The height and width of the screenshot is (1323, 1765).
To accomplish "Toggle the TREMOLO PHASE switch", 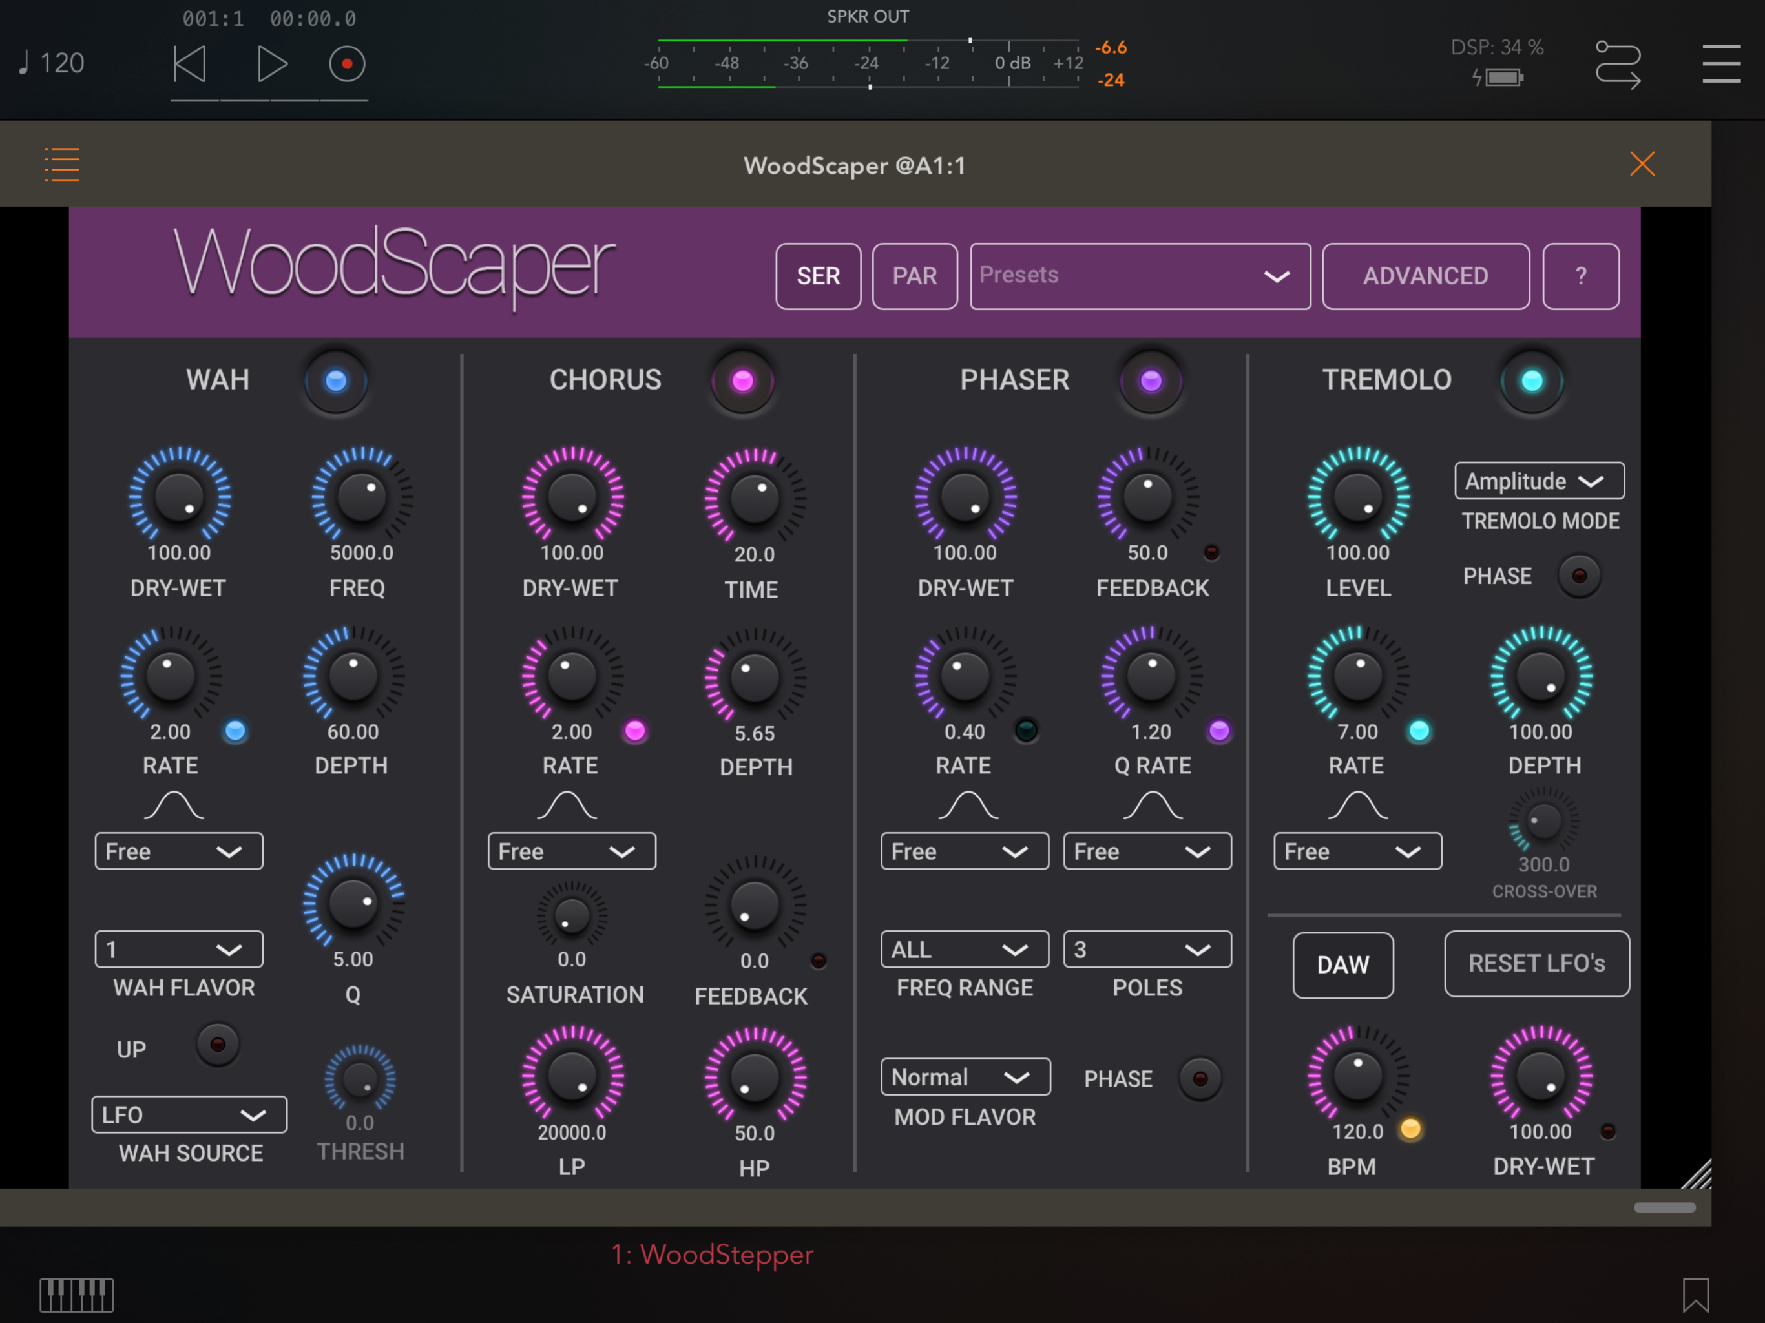I will [x=1579, y=576].
